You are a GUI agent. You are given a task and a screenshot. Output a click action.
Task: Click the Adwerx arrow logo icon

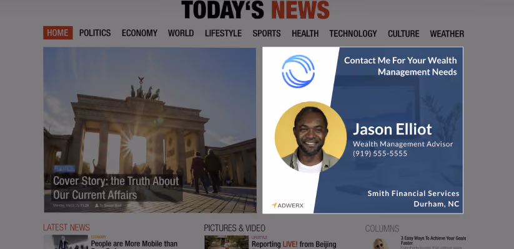pos(274,205)
